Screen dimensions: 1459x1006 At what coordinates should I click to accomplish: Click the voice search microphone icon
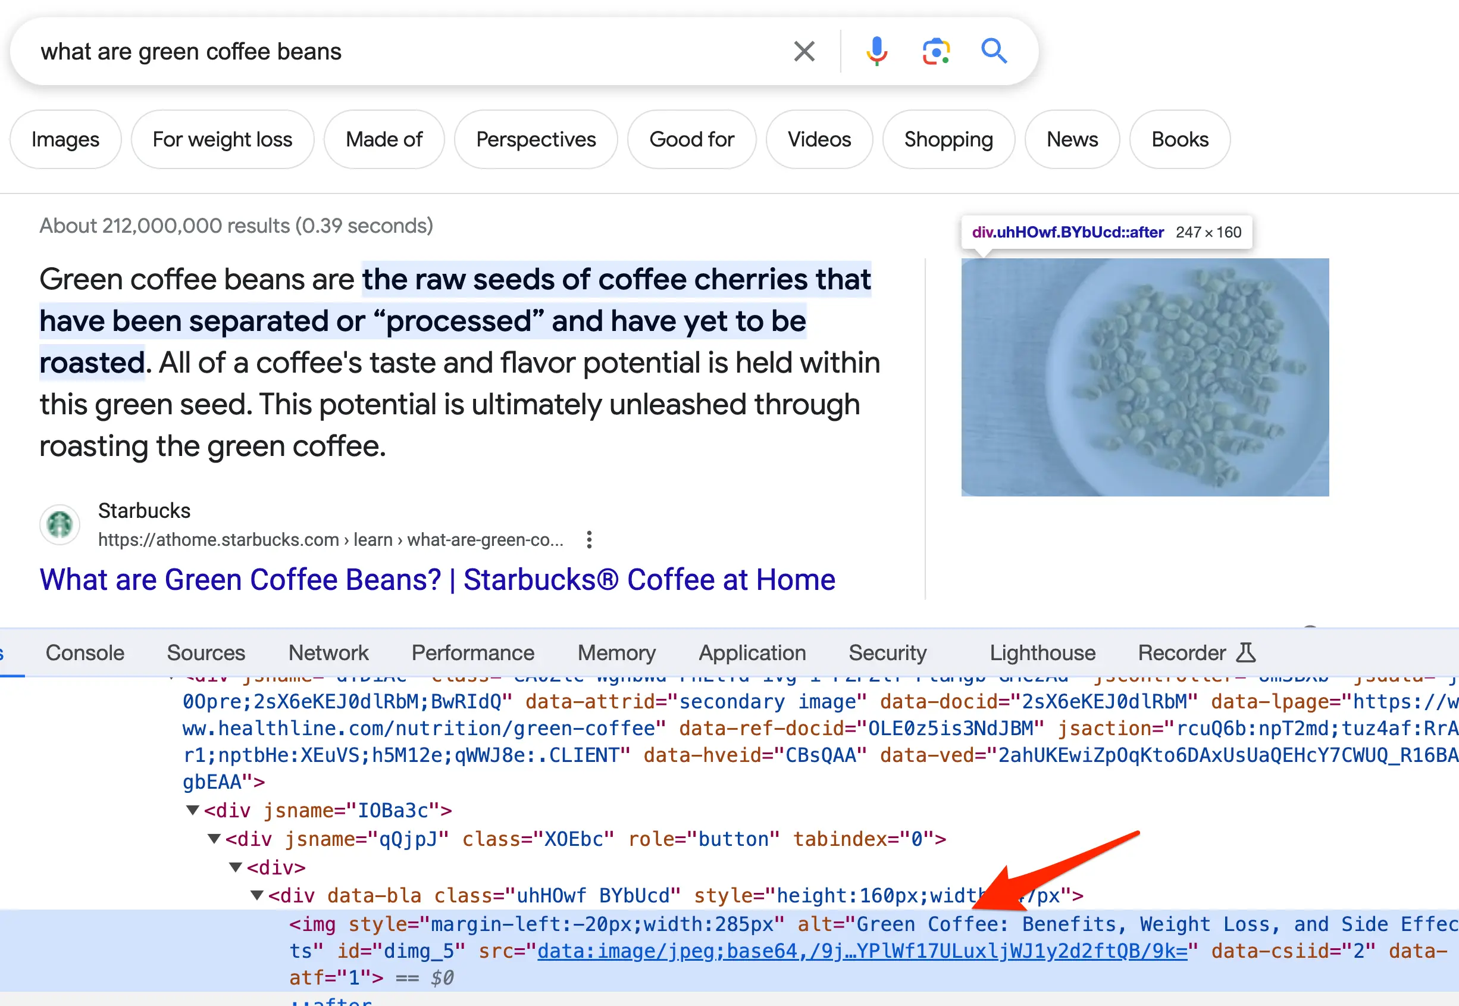click(876, 52)
